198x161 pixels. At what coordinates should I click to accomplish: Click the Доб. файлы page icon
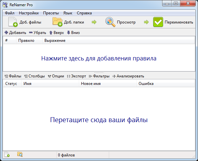13,22
